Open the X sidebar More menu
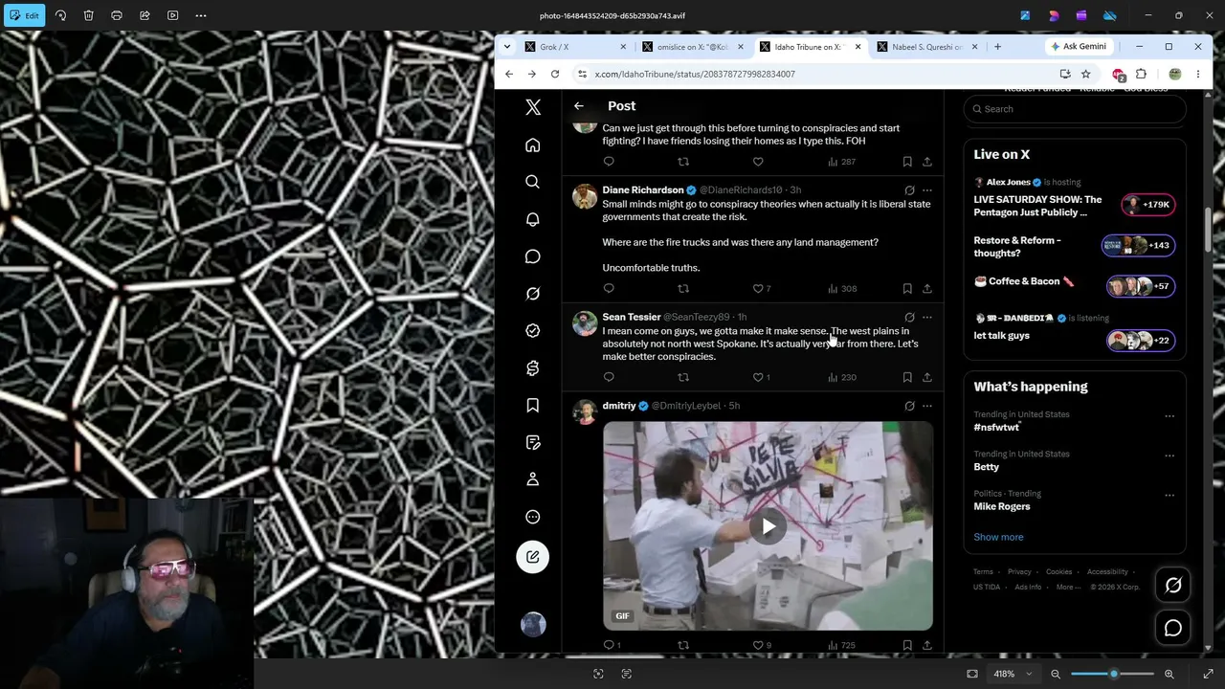Image resolution: width=1225 pixels, height=689 pixels. coord(533,517)
